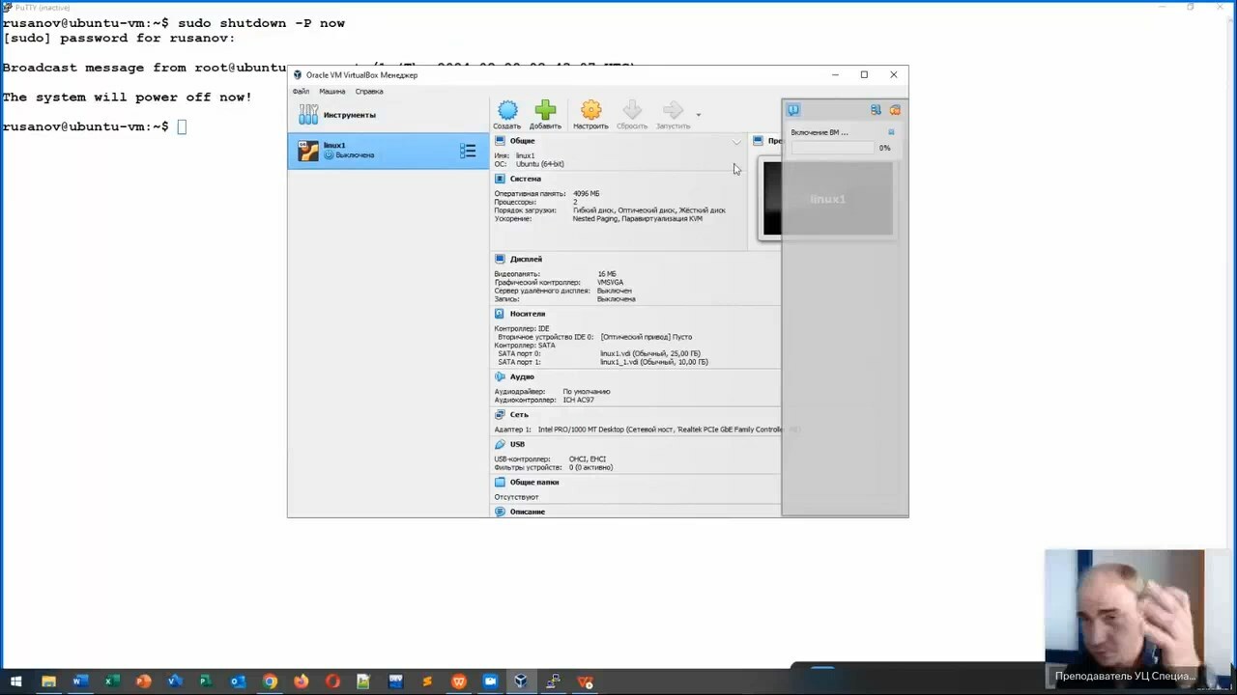This screenshot has width=1237, height=695.
Task: Click the orange icon in the notification panel
Action: [x=895, y=110]
